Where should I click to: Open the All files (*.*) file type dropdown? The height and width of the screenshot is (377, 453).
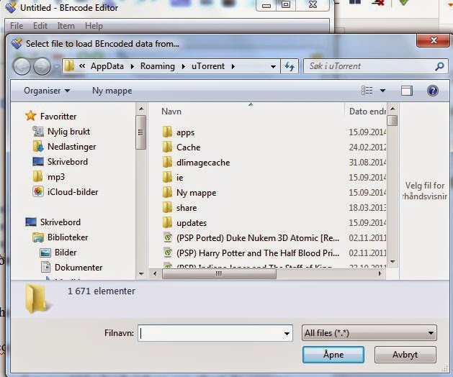click(369, 333)
